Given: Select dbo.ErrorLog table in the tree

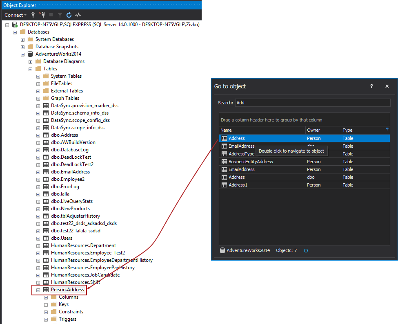Looking at the screenshot, I should click(x=65, y=187).
